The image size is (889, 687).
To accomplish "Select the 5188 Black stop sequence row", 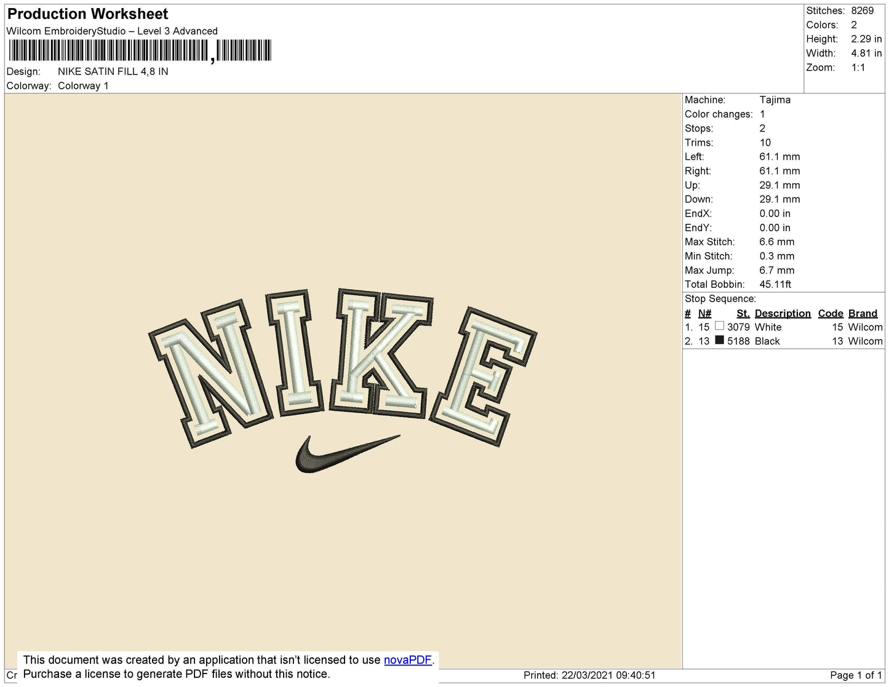I will (x=784, y=341).
